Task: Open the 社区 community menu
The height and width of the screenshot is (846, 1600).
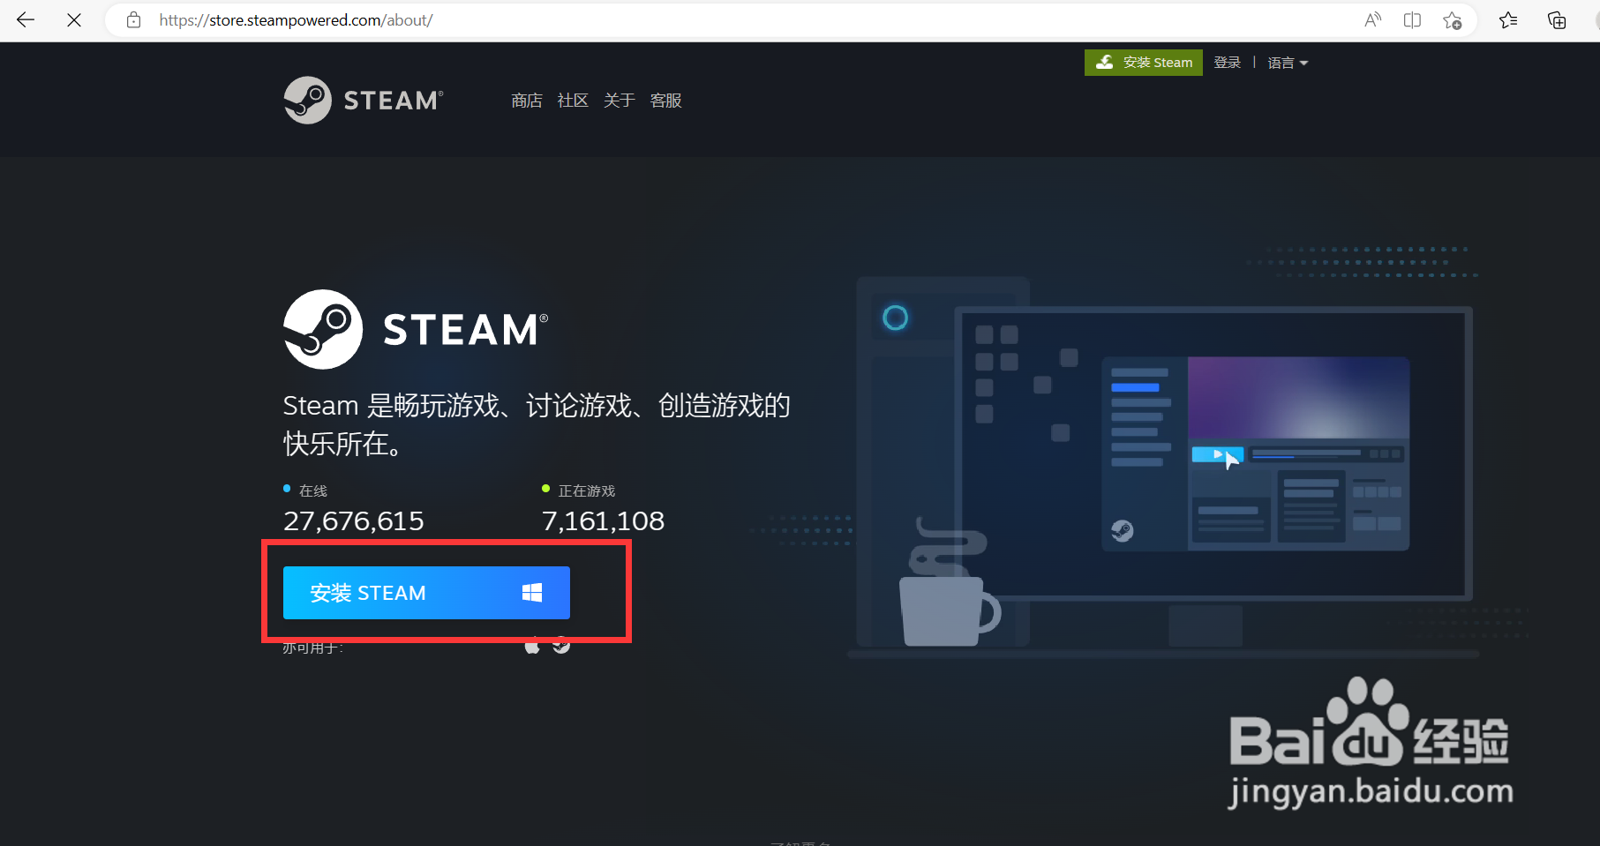Action: click(573, 101)
